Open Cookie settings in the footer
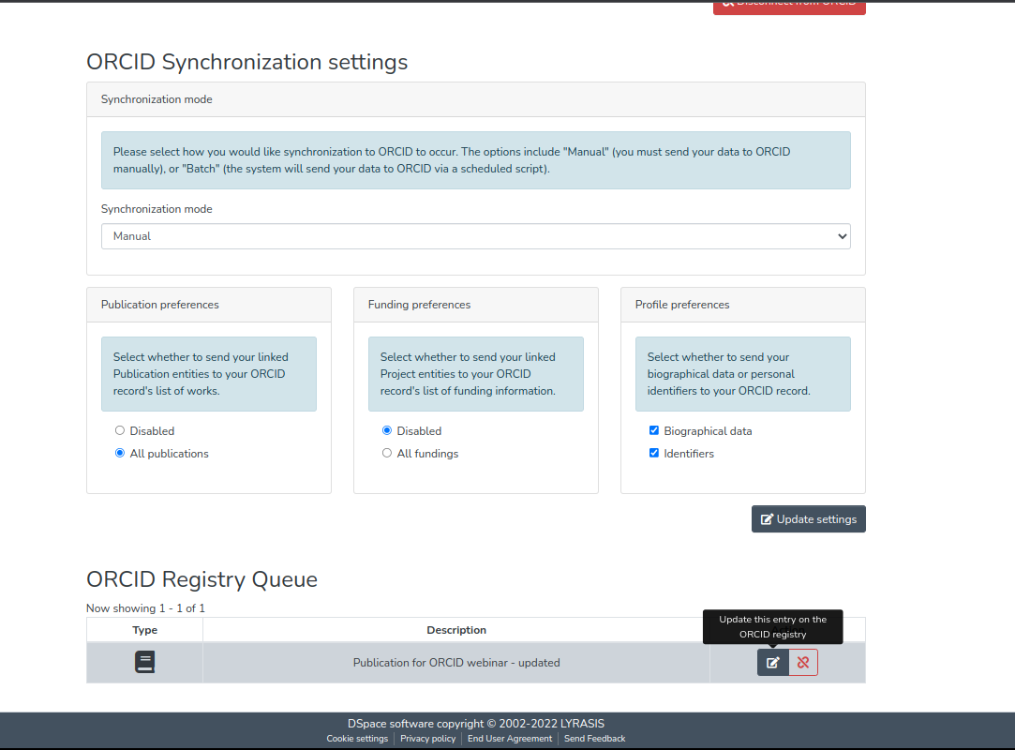Screen dimensions: 1015x750 [357, 739]
